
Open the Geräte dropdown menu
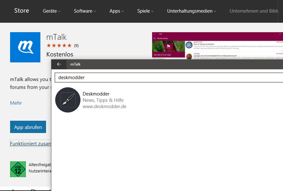pyautogui.click(x=51, y=11)
